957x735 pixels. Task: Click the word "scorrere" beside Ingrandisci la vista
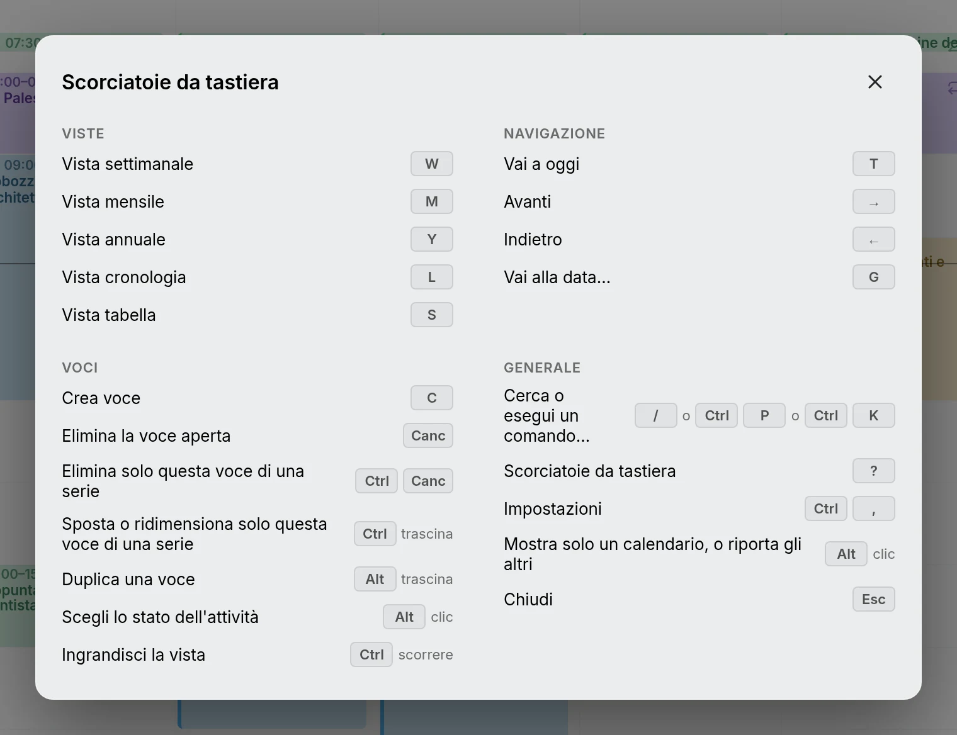(426, 654)
